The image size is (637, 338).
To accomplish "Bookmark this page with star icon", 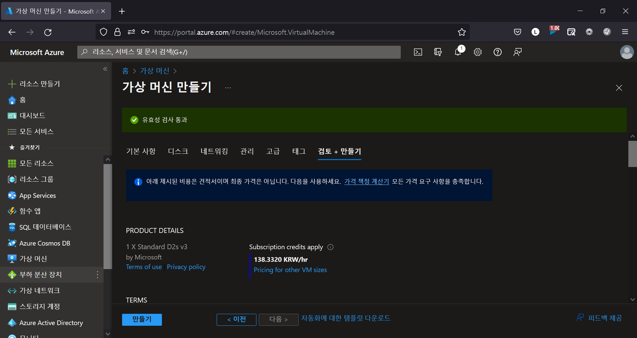I will coord(462,32).
